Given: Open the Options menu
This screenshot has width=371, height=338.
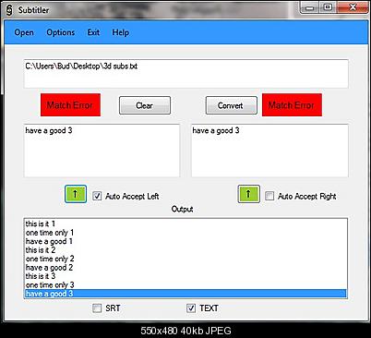Looking at the screenshot, I should [x=61, y=32].
